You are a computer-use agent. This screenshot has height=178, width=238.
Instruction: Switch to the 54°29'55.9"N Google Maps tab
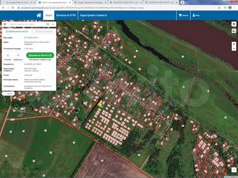click(x=126, y=3)
